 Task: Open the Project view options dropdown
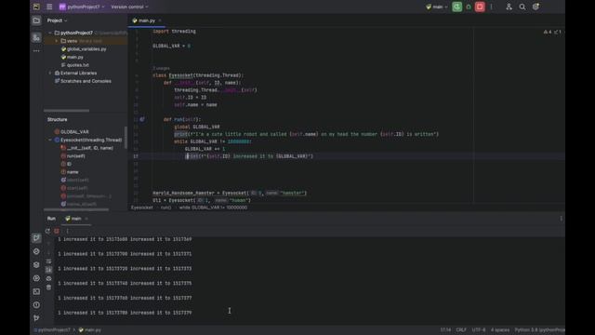pos(57,20)
